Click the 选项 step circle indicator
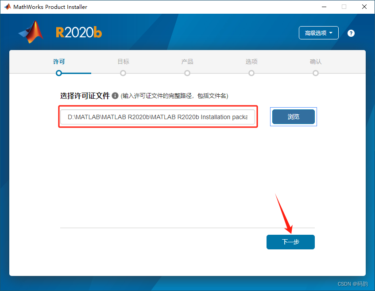Image resolution: width=375 pixels, height=291 pixels. [251, 73]
